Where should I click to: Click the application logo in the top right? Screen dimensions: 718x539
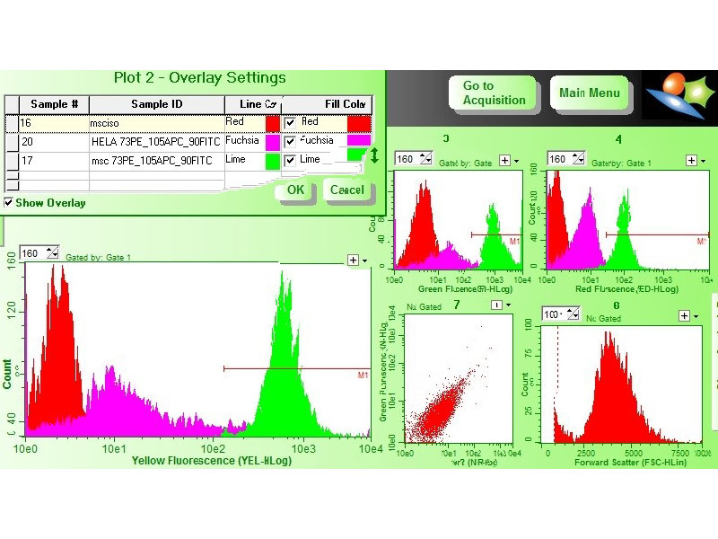click(679, 95)
